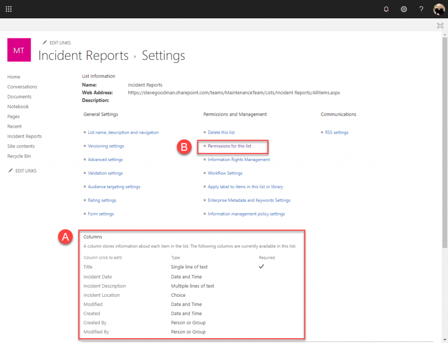Viewport: 448px width, 343px height.
Task: Open Enterprise Metadata and Keywords Settings
Action: tap(249, 200)
